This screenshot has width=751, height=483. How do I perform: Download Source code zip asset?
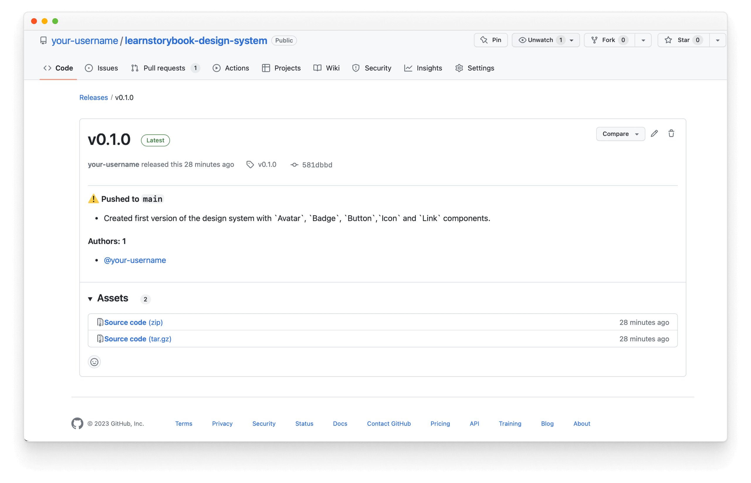(133, 322)
